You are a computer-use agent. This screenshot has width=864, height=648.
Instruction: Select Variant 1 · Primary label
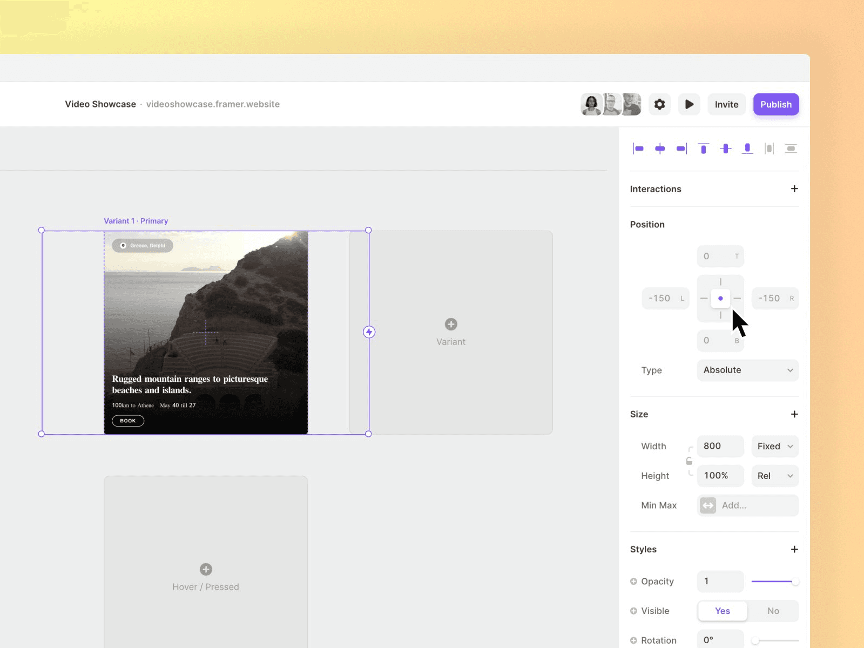(x=136, y=221)
